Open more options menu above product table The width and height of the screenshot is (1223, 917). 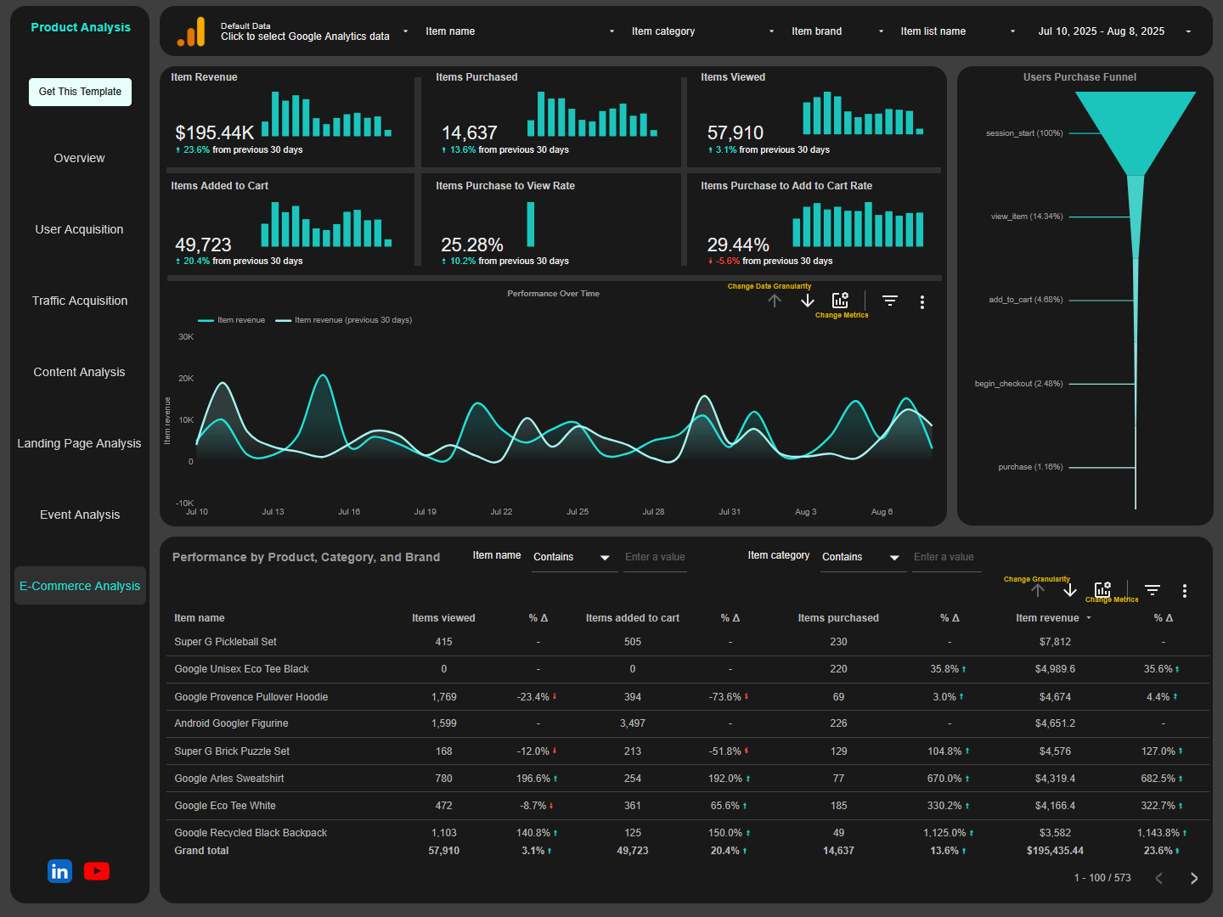[1185, 591]
